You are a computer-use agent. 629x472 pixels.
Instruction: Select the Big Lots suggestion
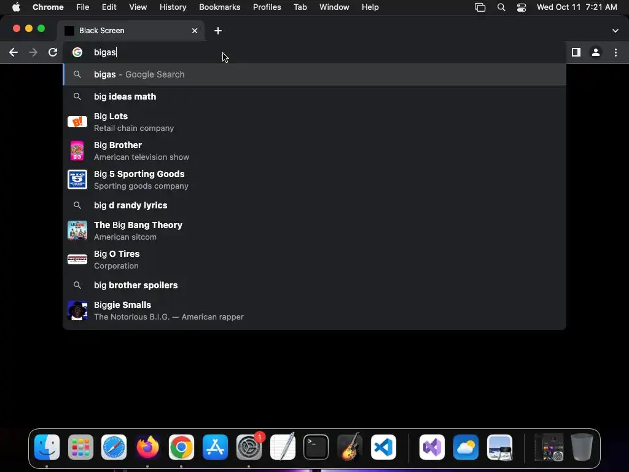tap(314, 122)
